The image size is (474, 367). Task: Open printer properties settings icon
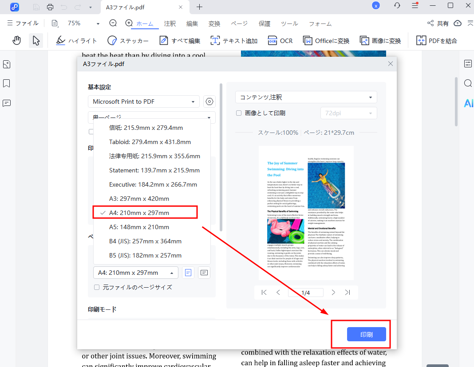209,102
